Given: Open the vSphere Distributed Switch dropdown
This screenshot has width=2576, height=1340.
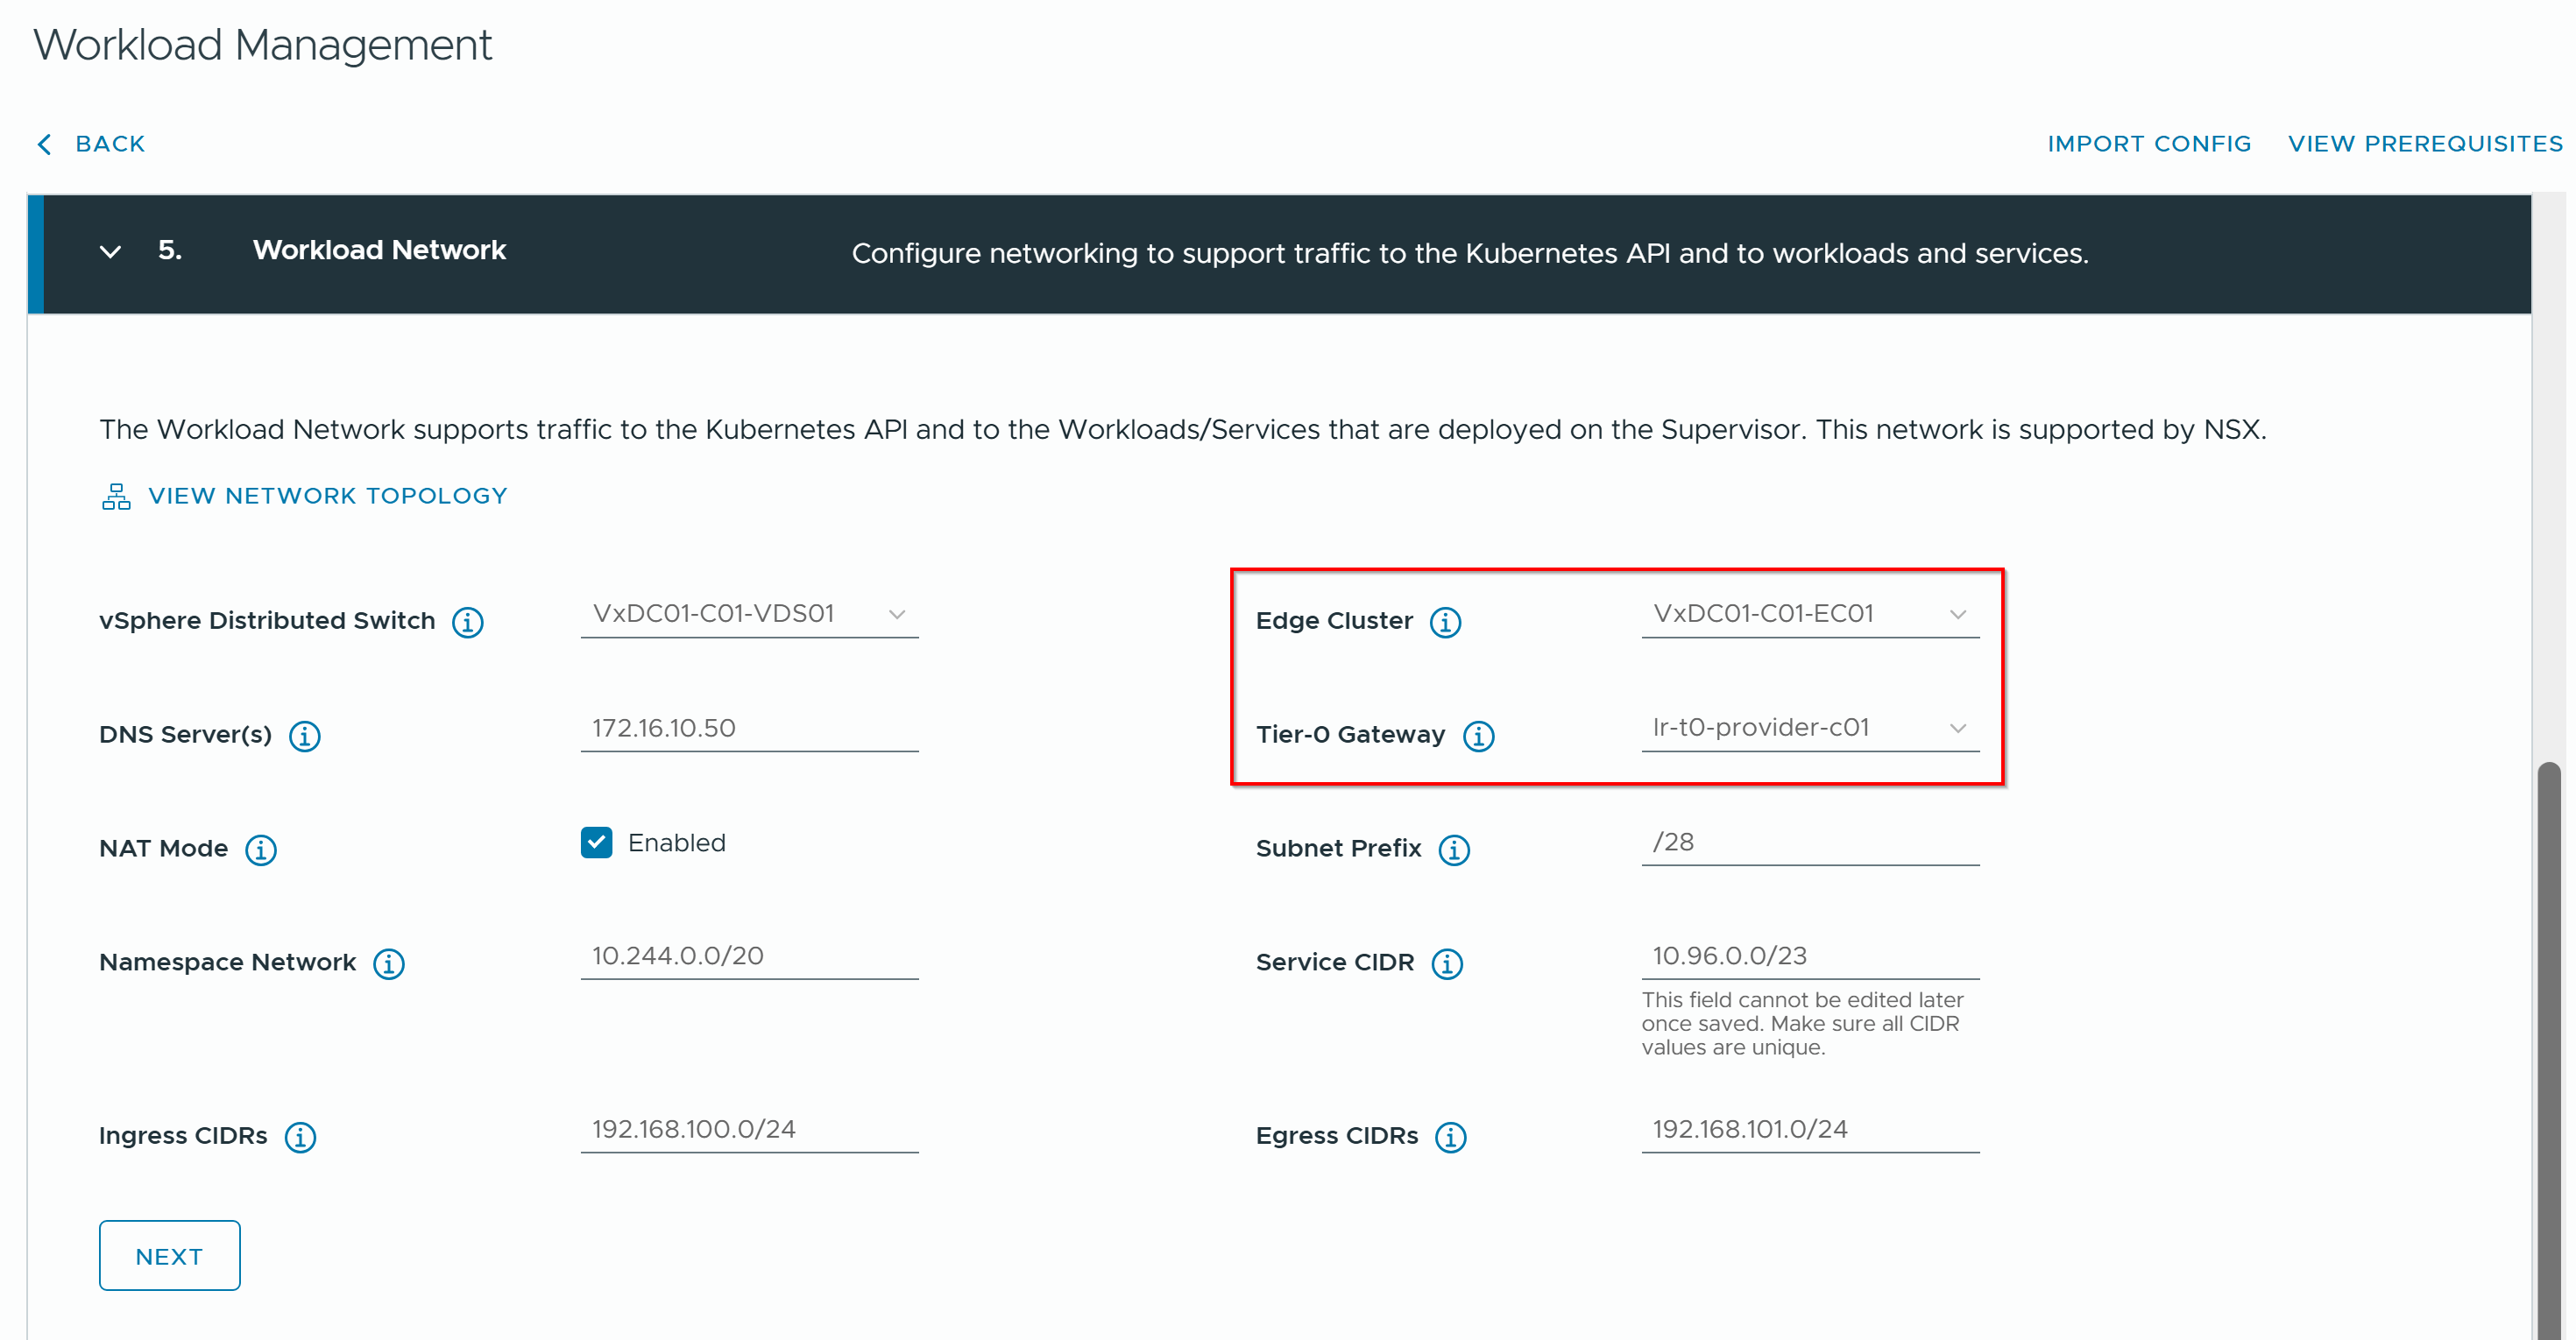Looking at the screenshot, I should [x=749, y=614].
